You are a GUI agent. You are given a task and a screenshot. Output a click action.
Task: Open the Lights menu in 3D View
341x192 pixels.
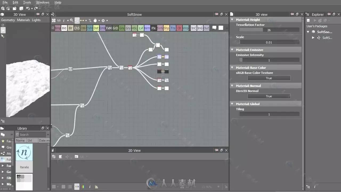pyautogui.click(x=36, y=20)
